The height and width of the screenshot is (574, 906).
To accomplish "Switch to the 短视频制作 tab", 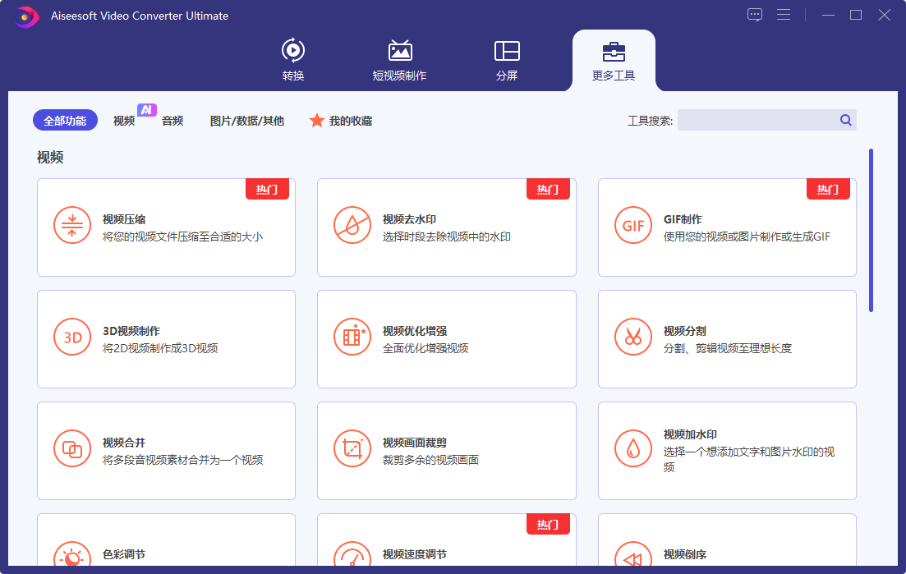I will [400, 59].
